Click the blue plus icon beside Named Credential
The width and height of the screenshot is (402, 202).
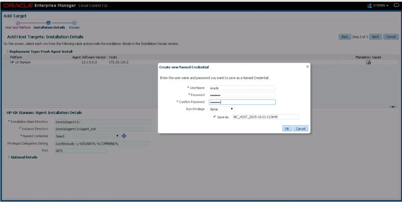tap(124, 136)
